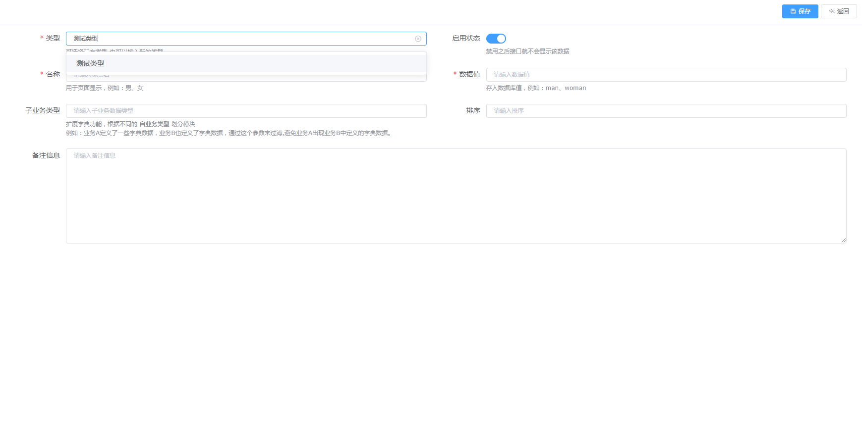Select 测试类型 from the suggestion dropdown
The image size is (862, 434).
(90, 63)
